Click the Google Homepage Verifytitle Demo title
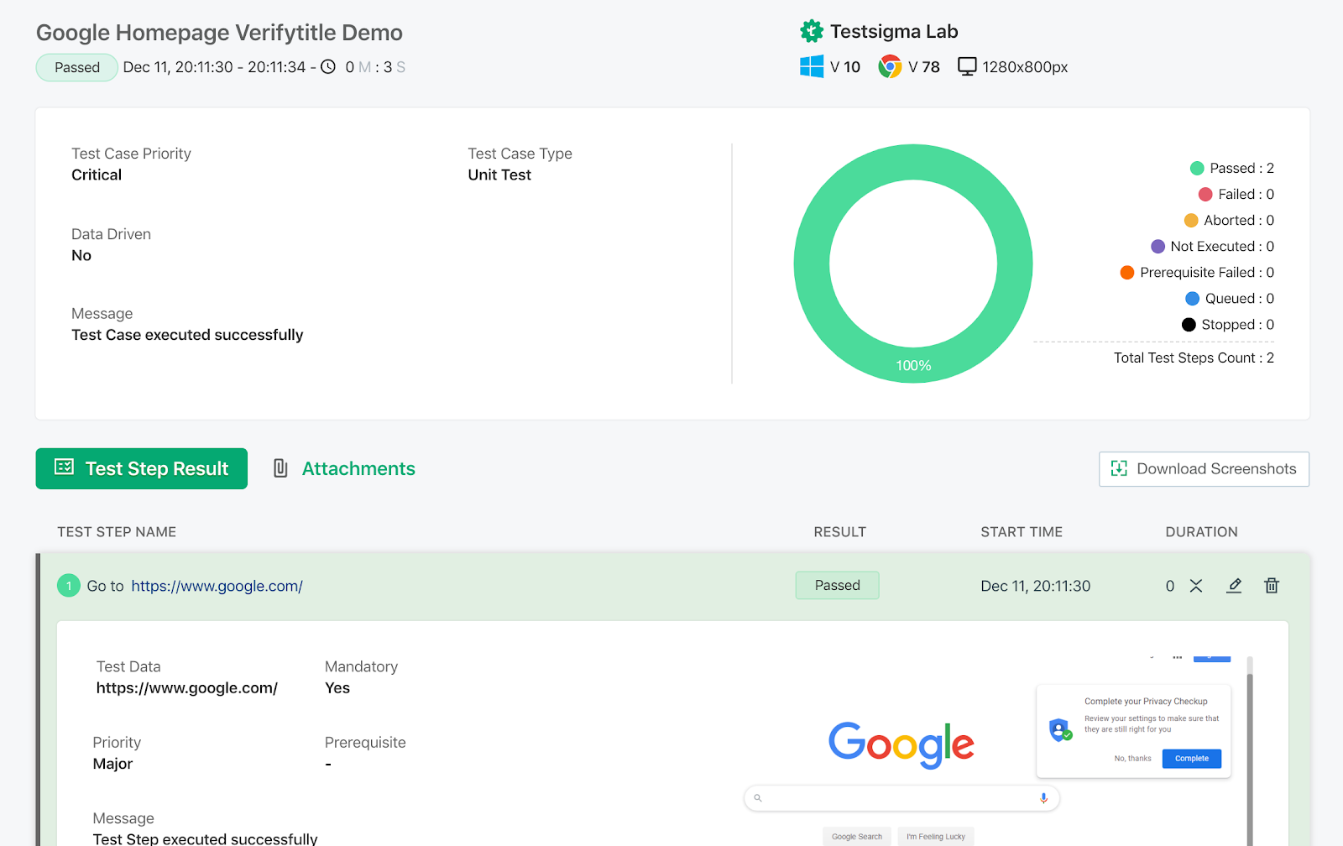Image resolution: width=1343 pixels, height=846 pixels. click(x=219, y=33)
